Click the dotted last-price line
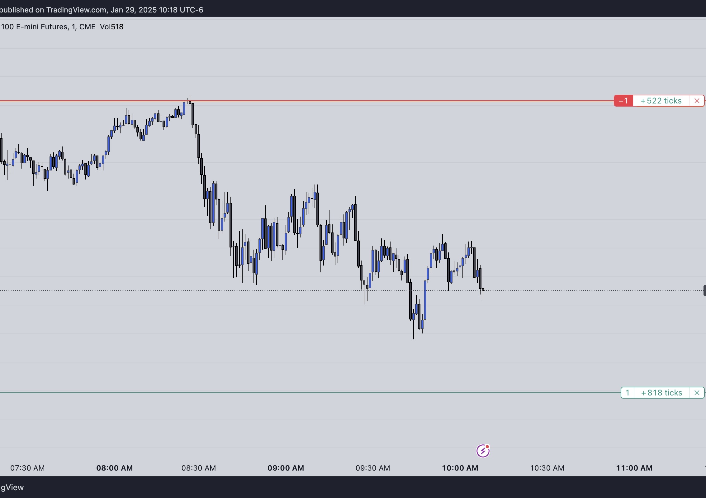706x498 pixels. pos(351,290)
